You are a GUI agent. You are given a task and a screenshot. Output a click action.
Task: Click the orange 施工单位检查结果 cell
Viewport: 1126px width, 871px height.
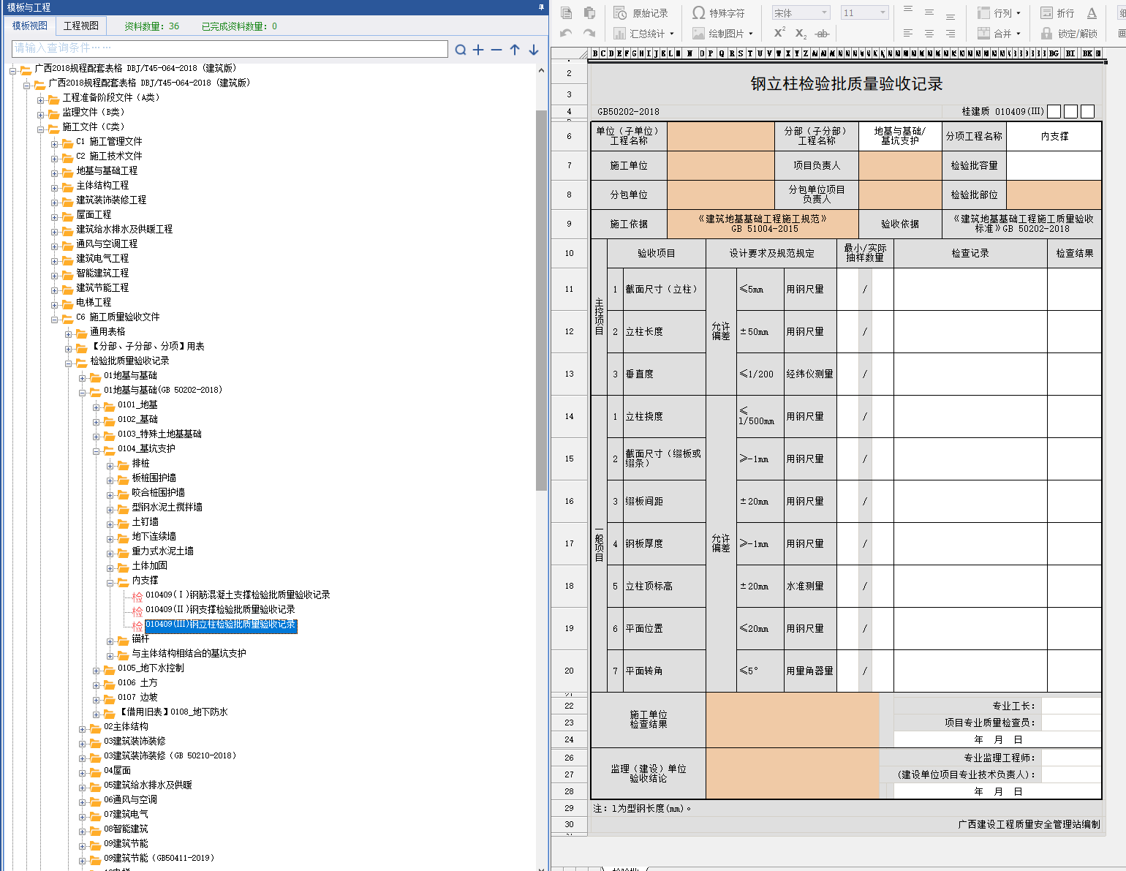pyautogui.click(x=793, y=720)
